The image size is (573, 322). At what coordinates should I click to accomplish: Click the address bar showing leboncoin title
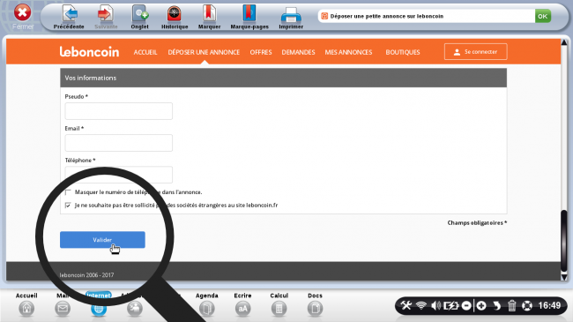[x=426, y=16]
